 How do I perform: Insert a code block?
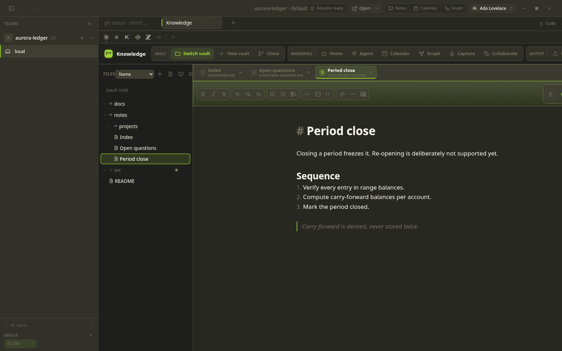[318, 94]
